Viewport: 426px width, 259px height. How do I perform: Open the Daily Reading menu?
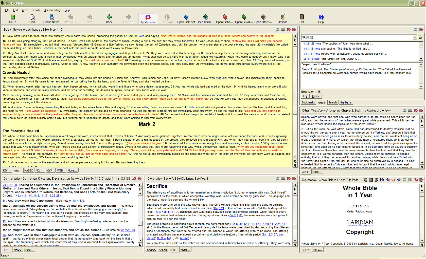click(52, 10)
